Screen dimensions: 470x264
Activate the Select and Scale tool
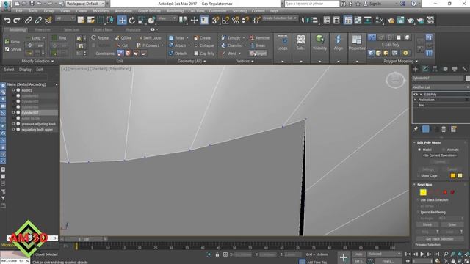pyautogui.click(x=142, y=21)
